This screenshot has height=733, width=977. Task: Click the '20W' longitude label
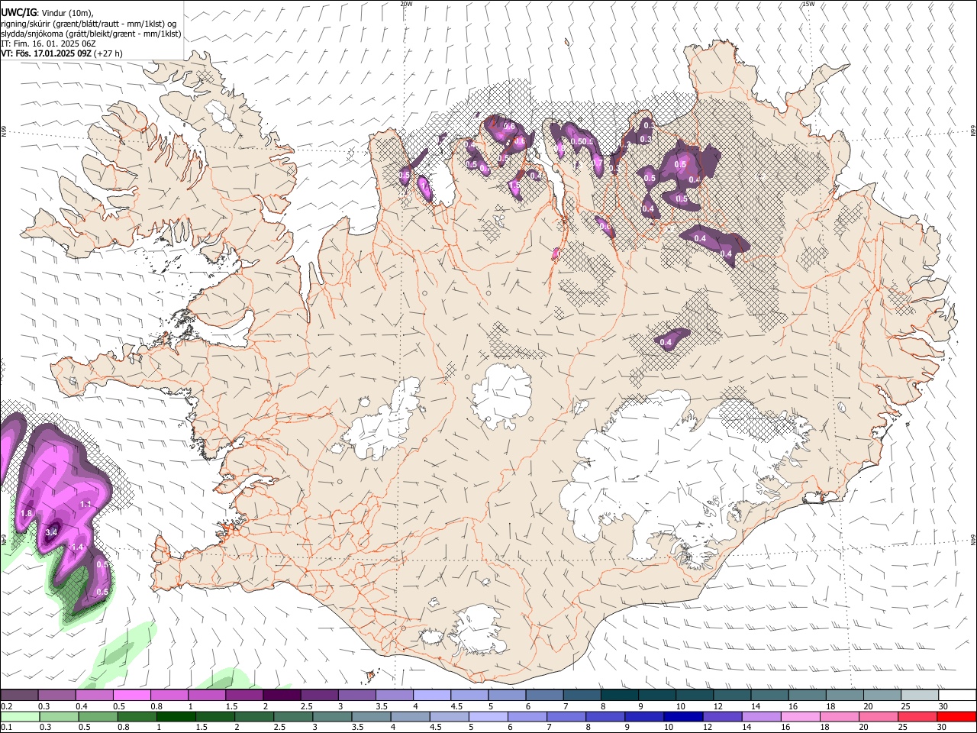[406, 4]
